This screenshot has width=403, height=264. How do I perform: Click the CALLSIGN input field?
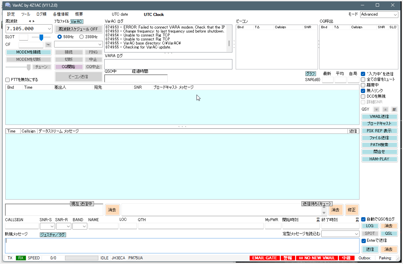click(22, 226)
